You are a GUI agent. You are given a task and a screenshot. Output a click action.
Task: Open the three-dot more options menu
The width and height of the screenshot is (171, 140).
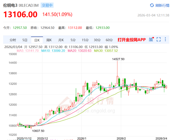(x=165, y=39)
